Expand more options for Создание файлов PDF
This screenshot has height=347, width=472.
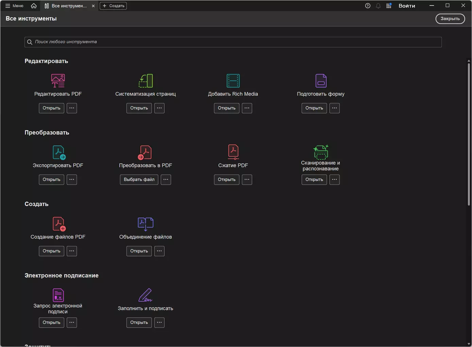(x=72, y=251)
